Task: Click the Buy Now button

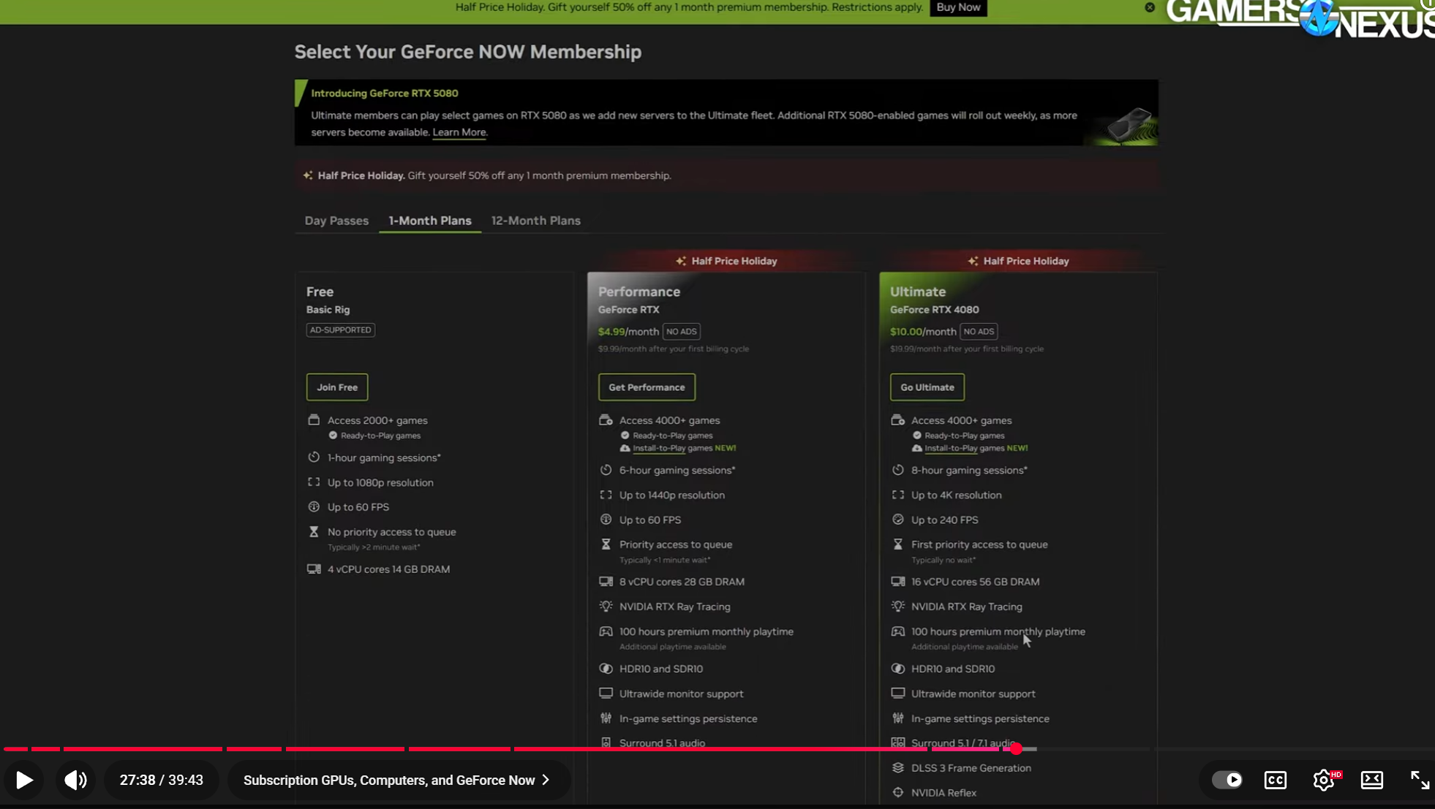Action: (x=958, y=7)
